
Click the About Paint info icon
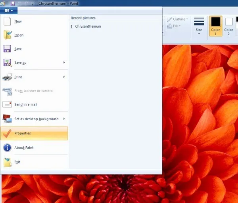7,147
